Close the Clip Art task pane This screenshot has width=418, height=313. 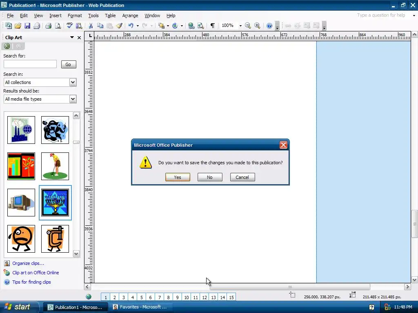[x=79, y=37]
